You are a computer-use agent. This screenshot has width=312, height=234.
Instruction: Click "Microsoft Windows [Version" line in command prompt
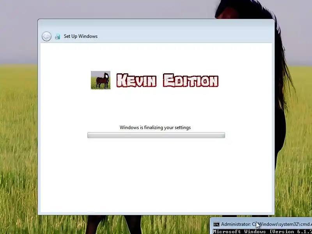[x=262, y=232]
